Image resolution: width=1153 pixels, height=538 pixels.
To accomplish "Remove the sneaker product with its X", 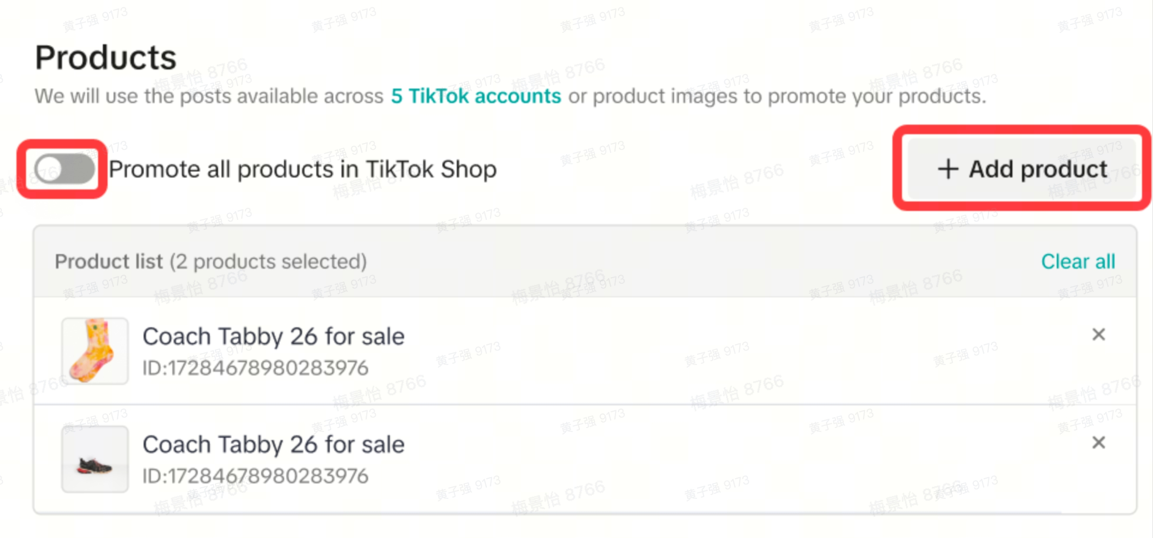I will click(x=1098, y=443).
